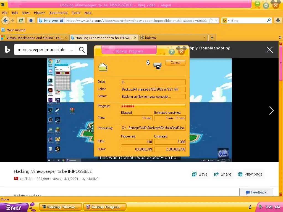Click the Estimated remaining time value

[170, 118]
